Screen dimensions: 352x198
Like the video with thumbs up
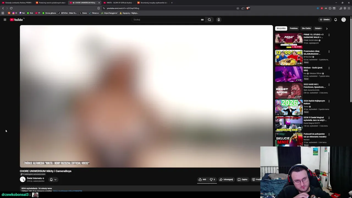point(202,180)
